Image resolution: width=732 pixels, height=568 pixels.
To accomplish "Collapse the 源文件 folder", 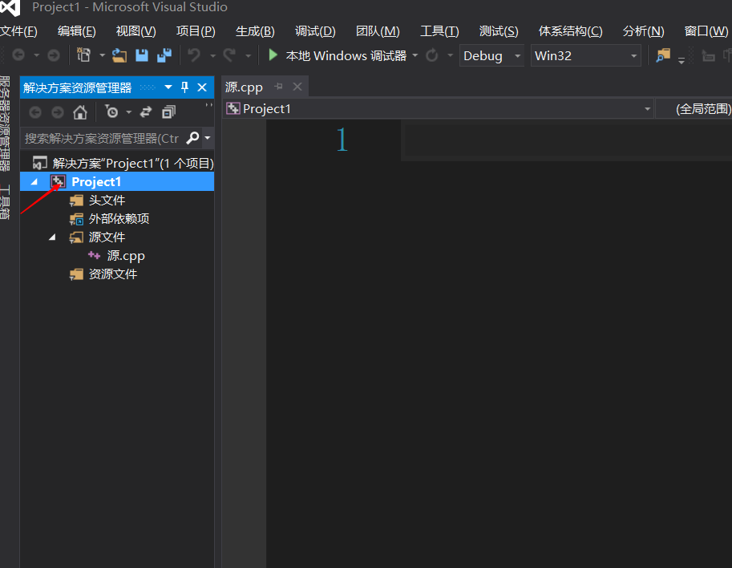I will (x=51, y=237).
